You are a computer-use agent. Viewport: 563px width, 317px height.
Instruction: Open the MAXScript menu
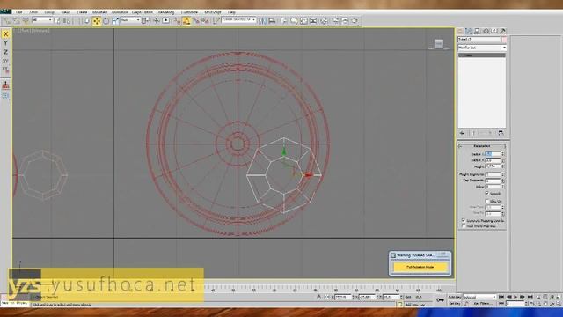[213, 12]
